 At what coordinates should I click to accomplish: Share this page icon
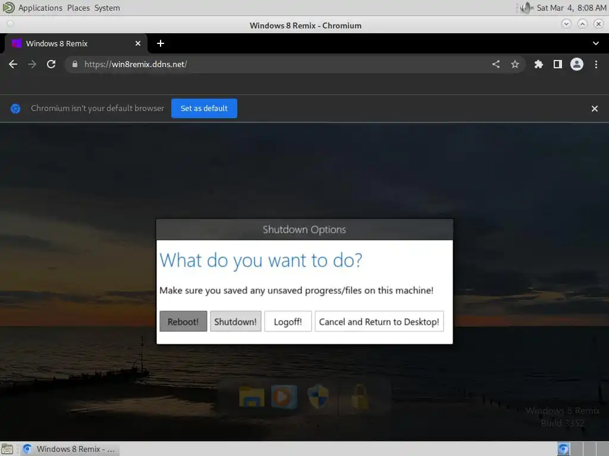(x=496, y=64)
